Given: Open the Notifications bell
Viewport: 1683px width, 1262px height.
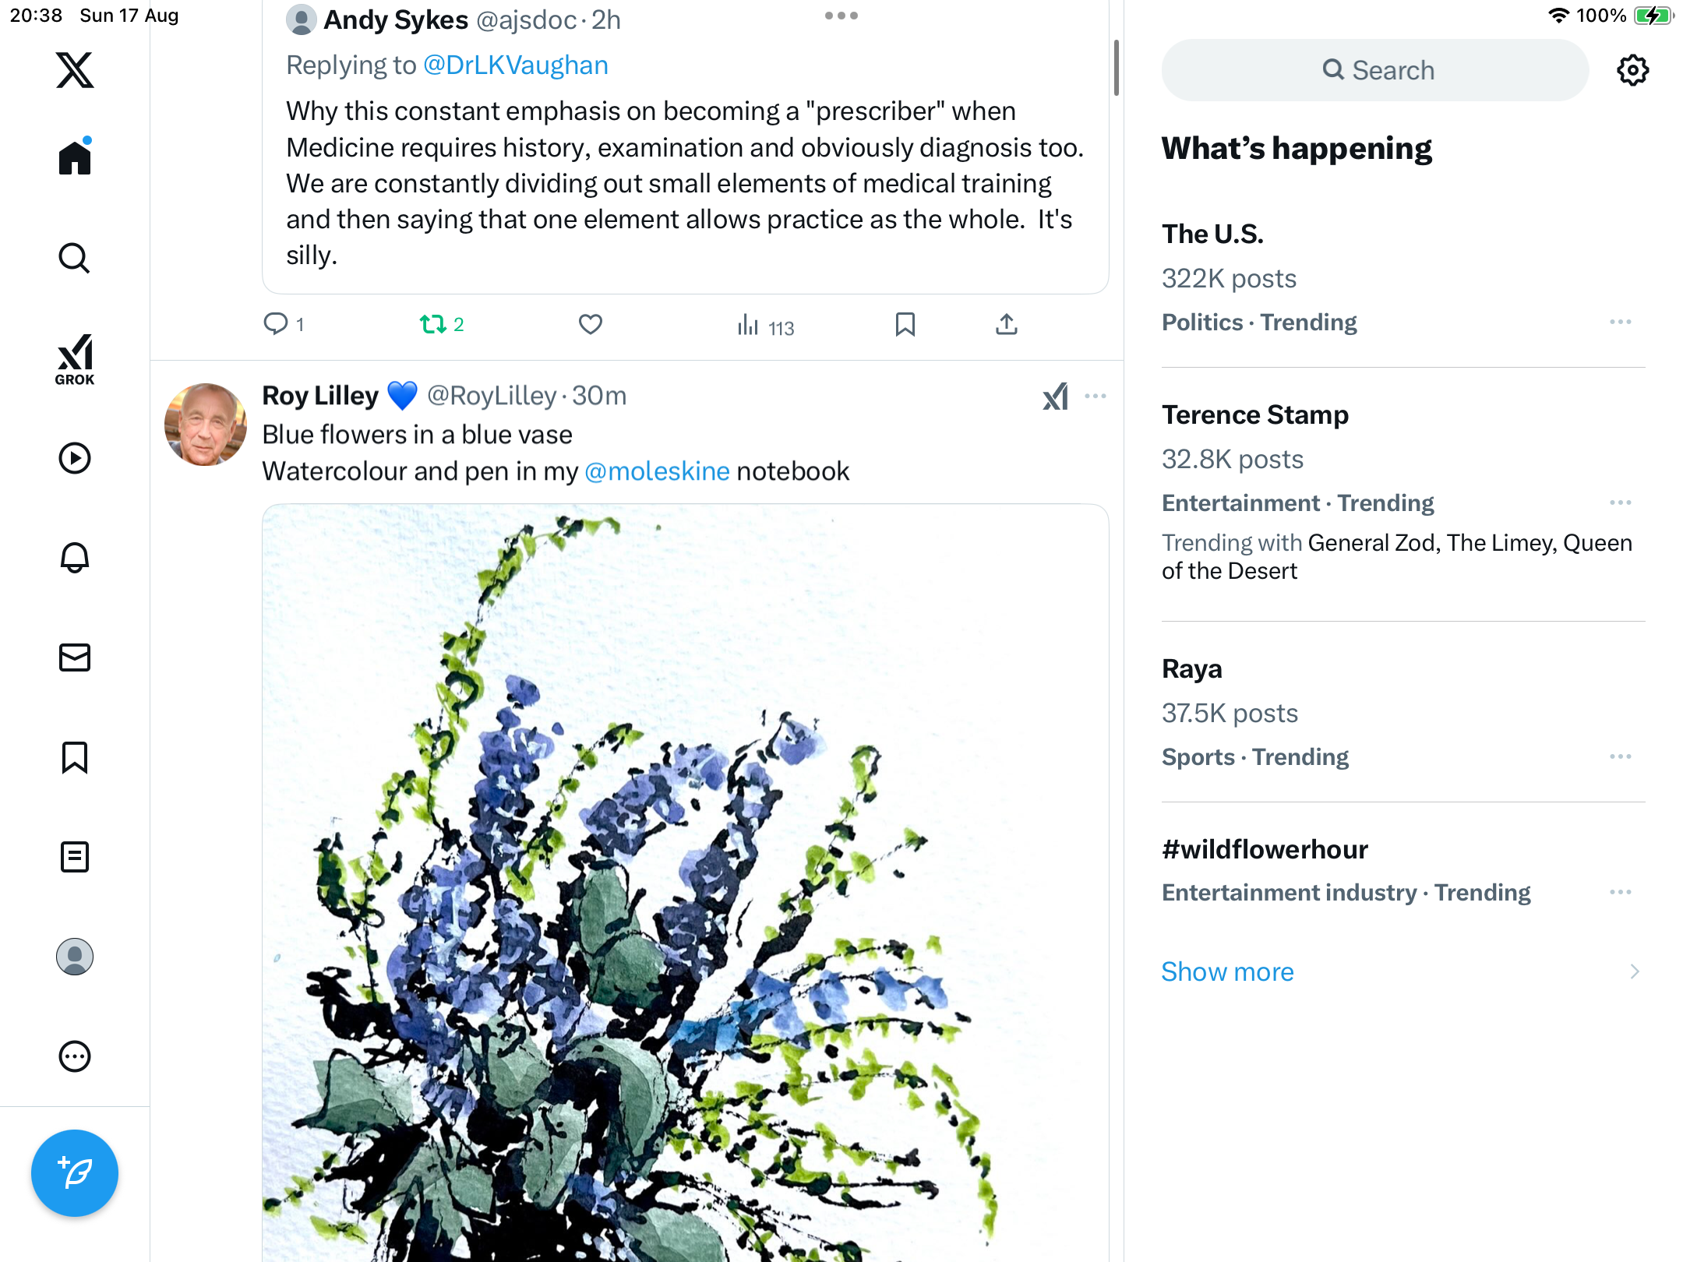Looking at the screenshot, I should [x=75, y=558].
